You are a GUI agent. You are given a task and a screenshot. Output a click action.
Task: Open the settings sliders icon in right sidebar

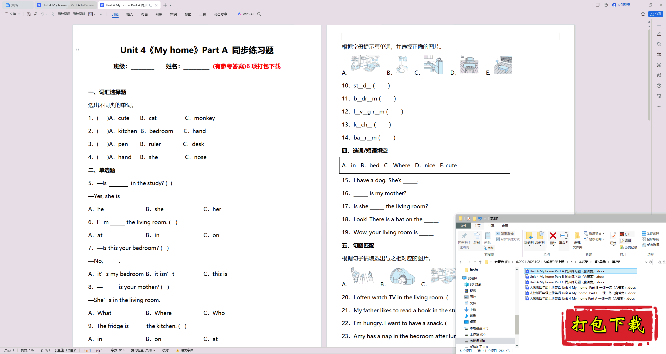(x=659, y=54)
